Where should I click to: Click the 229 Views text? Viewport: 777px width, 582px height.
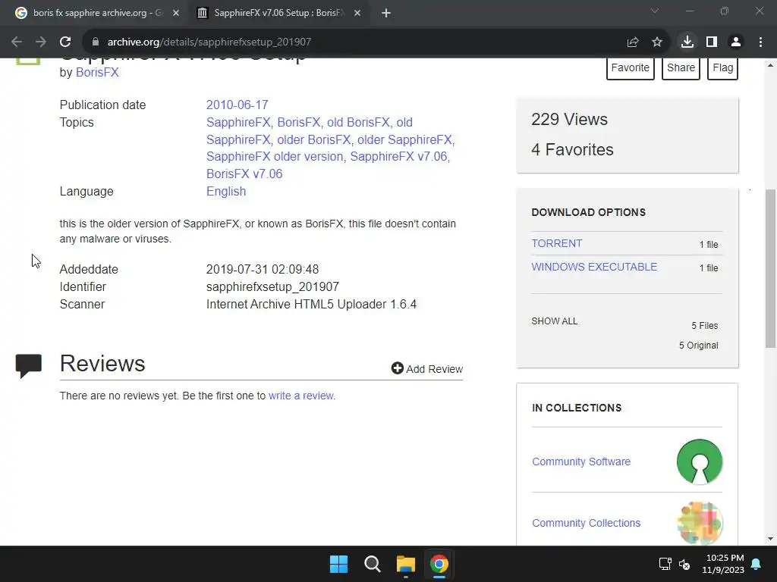[x=569, y=119]
